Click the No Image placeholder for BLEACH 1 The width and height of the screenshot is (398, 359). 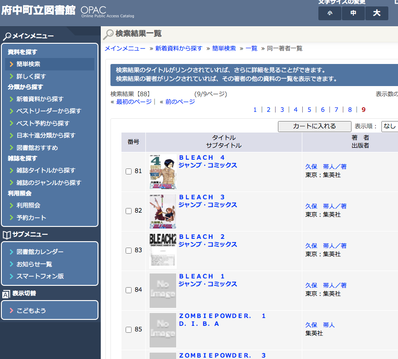click(162, 290)
